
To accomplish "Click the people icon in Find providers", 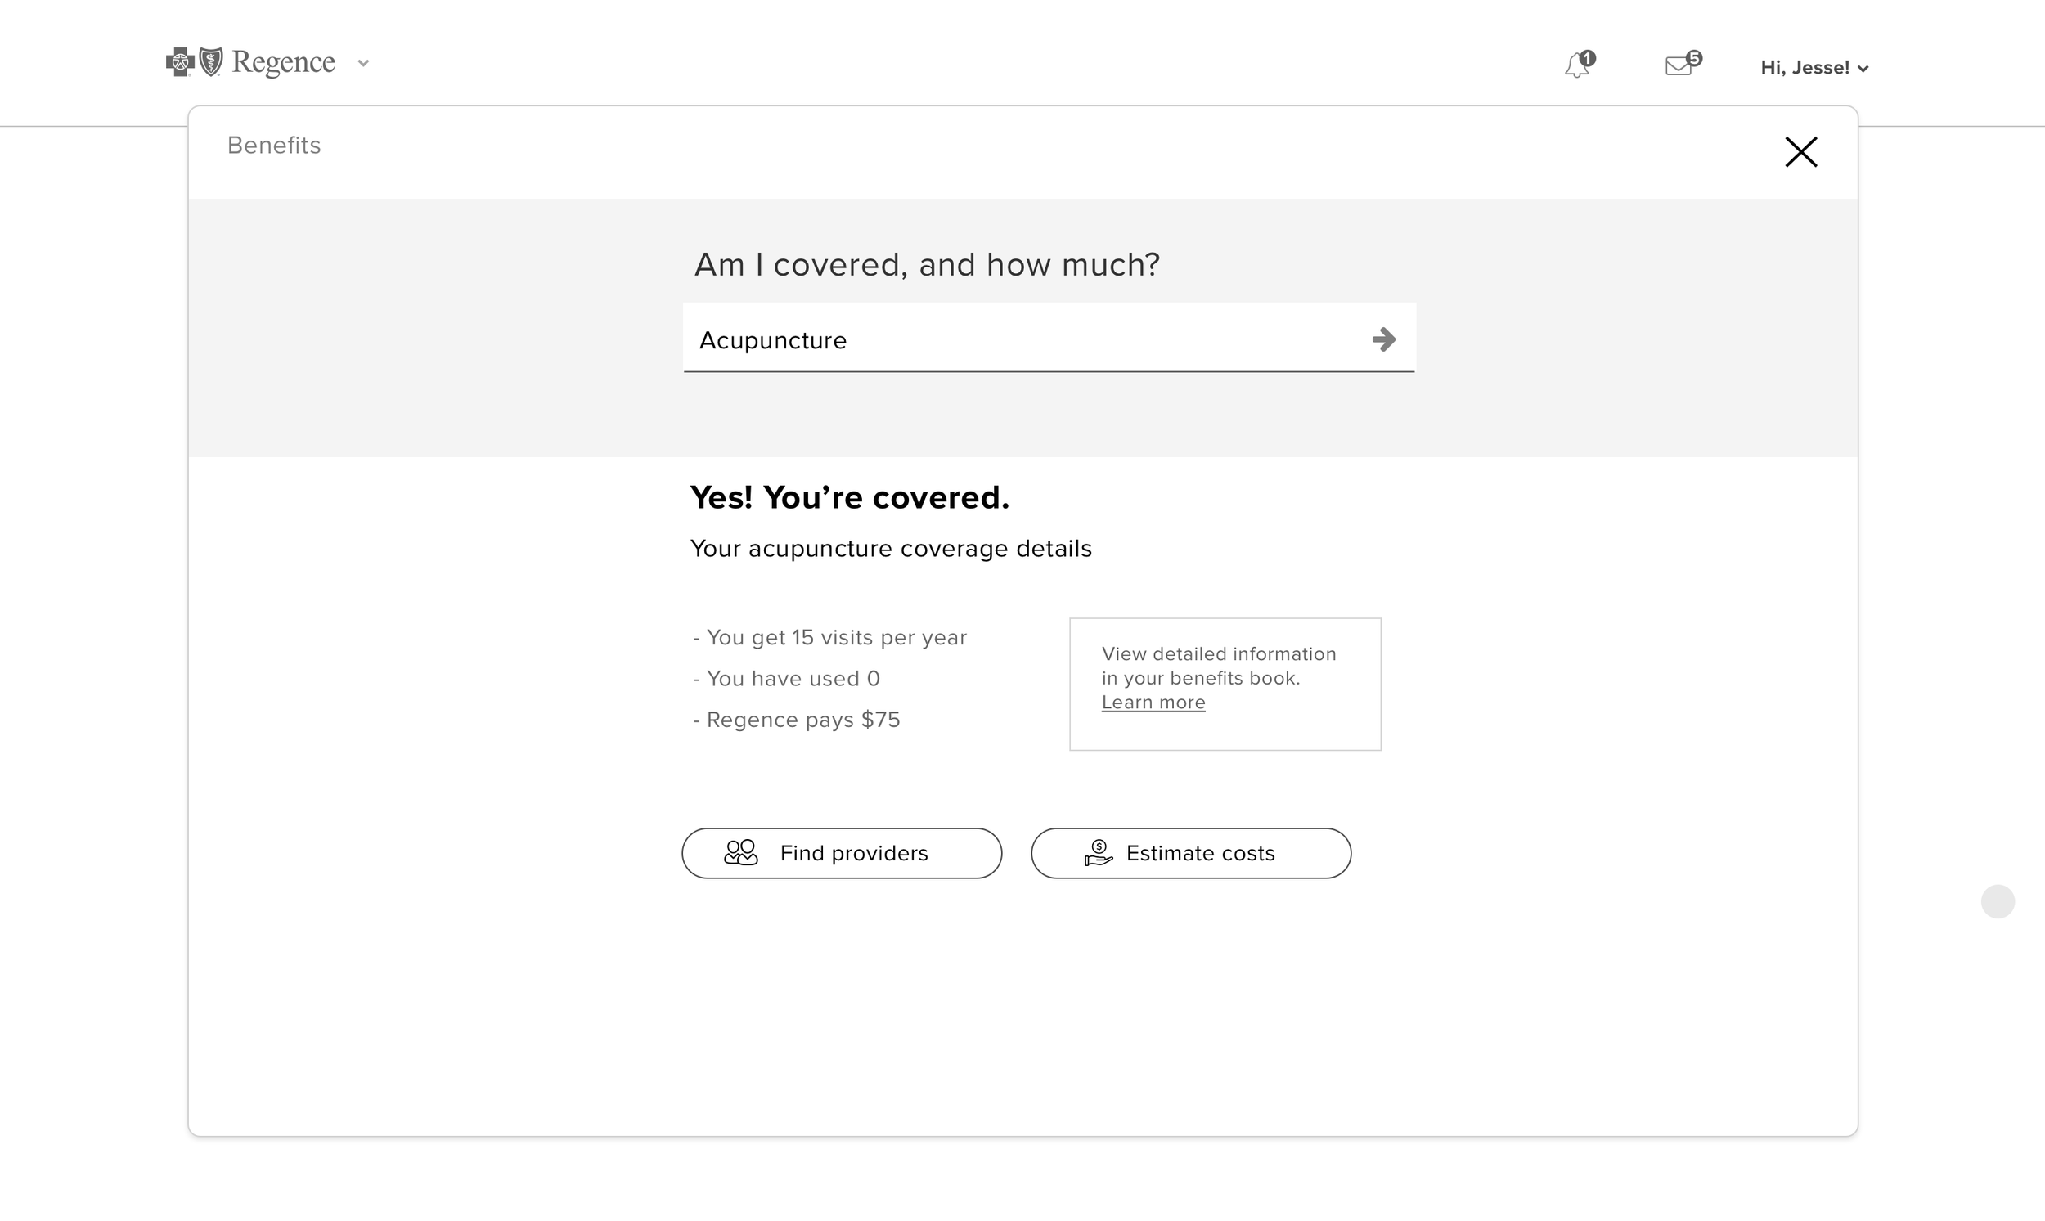I will point(740,852).
